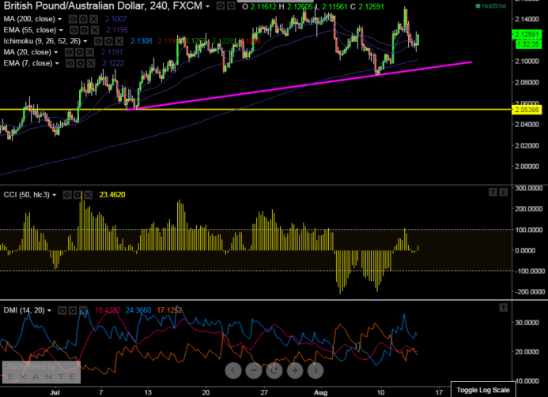Open settings for British Pound/Australian Dollar series
The height and width of the screenshot is (397, 548).
[x=231, y=6]
